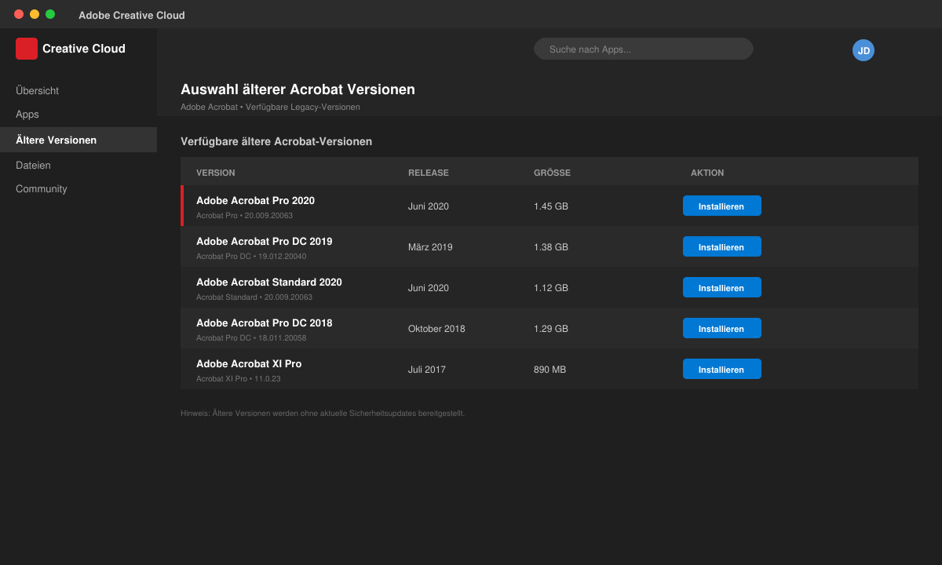Click build text 'Acrobat Standard • 20.009.20063'
This screenshot has height=565, width=942.
[254, 297]
